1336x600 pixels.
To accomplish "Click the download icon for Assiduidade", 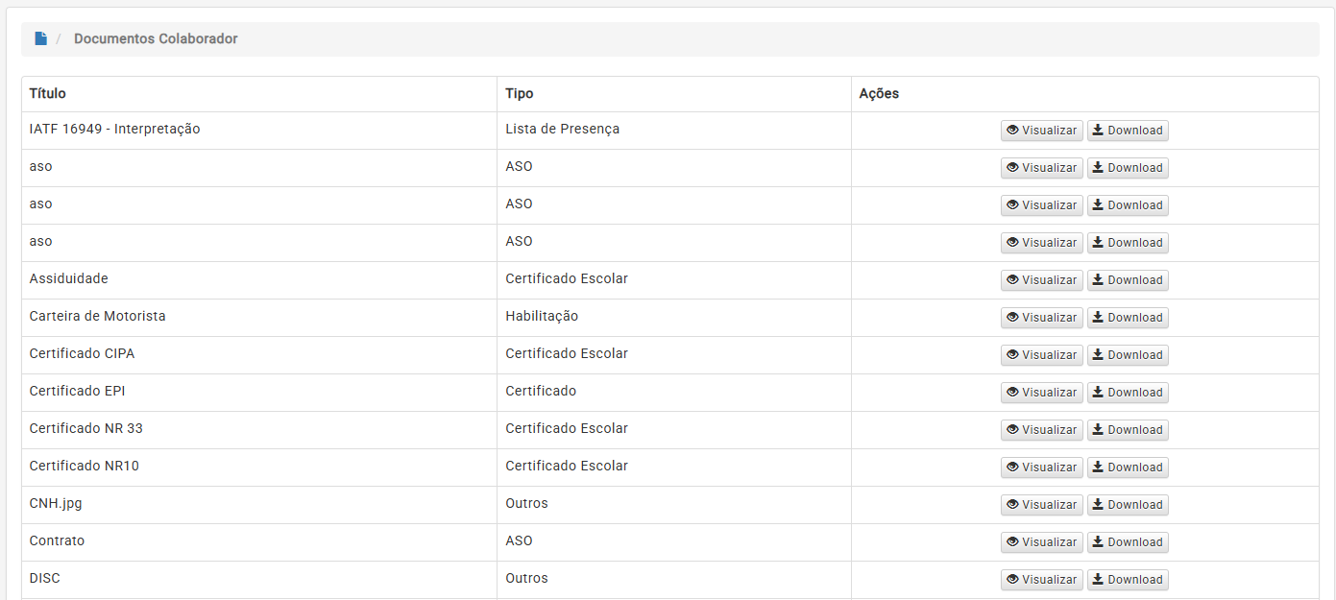I will click(x=1098, y=280).
